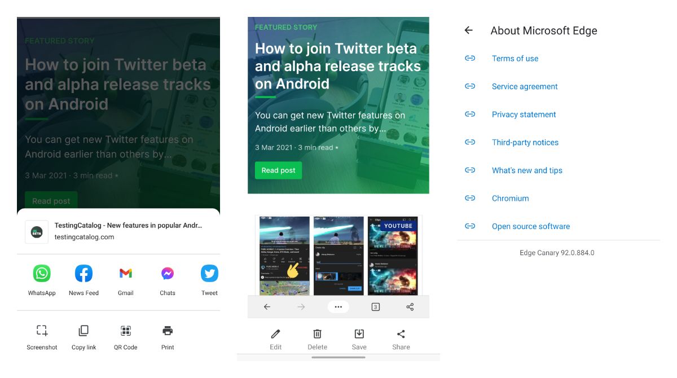Open the three-dot overflow menu
The image size is (677, 378).
[x=338, y=307]
